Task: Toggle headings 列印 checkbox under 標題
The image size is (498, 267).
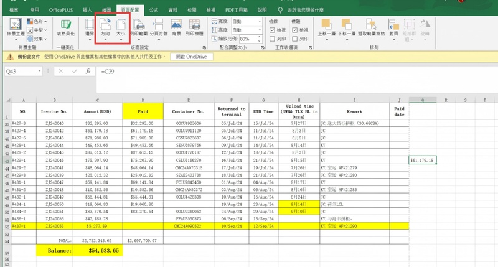Action: pos(294,39)
